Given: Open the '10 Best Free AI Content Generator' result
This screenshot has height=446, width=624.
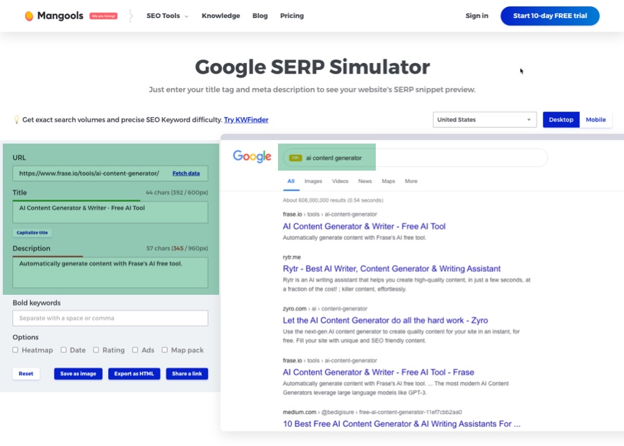Looking at the screenshot, I should click(x=401, y=424).
